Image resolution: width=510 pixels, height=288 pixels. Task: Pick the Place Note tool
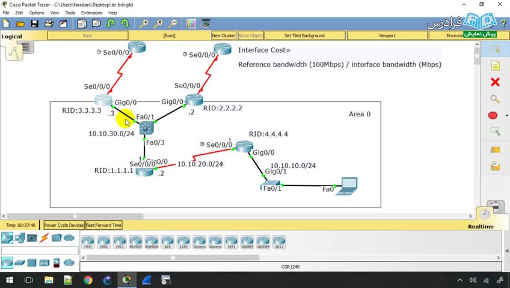pos(496,66)
